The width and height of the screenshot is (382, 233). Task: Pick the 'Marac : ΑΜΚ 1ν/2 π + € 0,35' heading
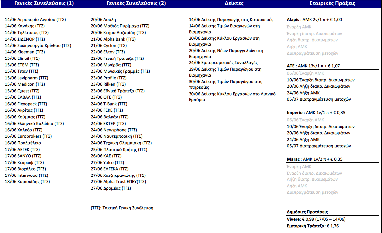(x=314, y=159)
